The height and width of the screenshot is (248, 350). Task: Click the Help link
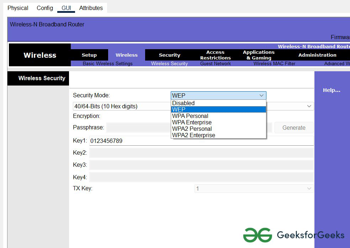[331, 90]
